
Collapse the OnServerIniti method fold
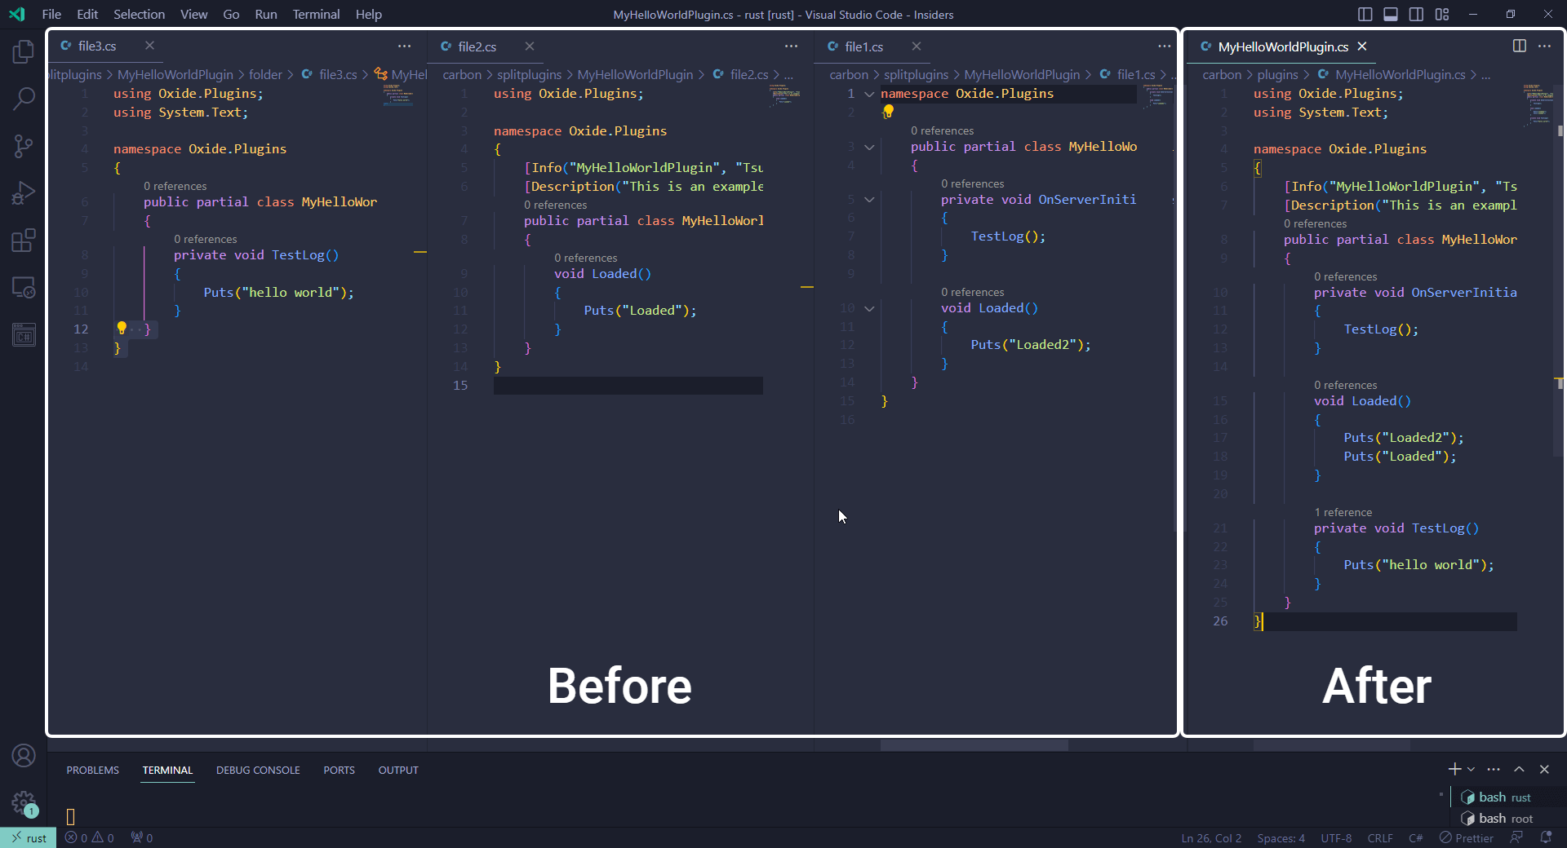869,200
